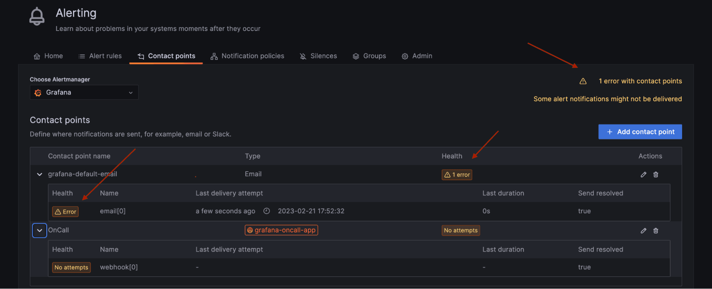Open the Notification policies tab

pos(248,56)
